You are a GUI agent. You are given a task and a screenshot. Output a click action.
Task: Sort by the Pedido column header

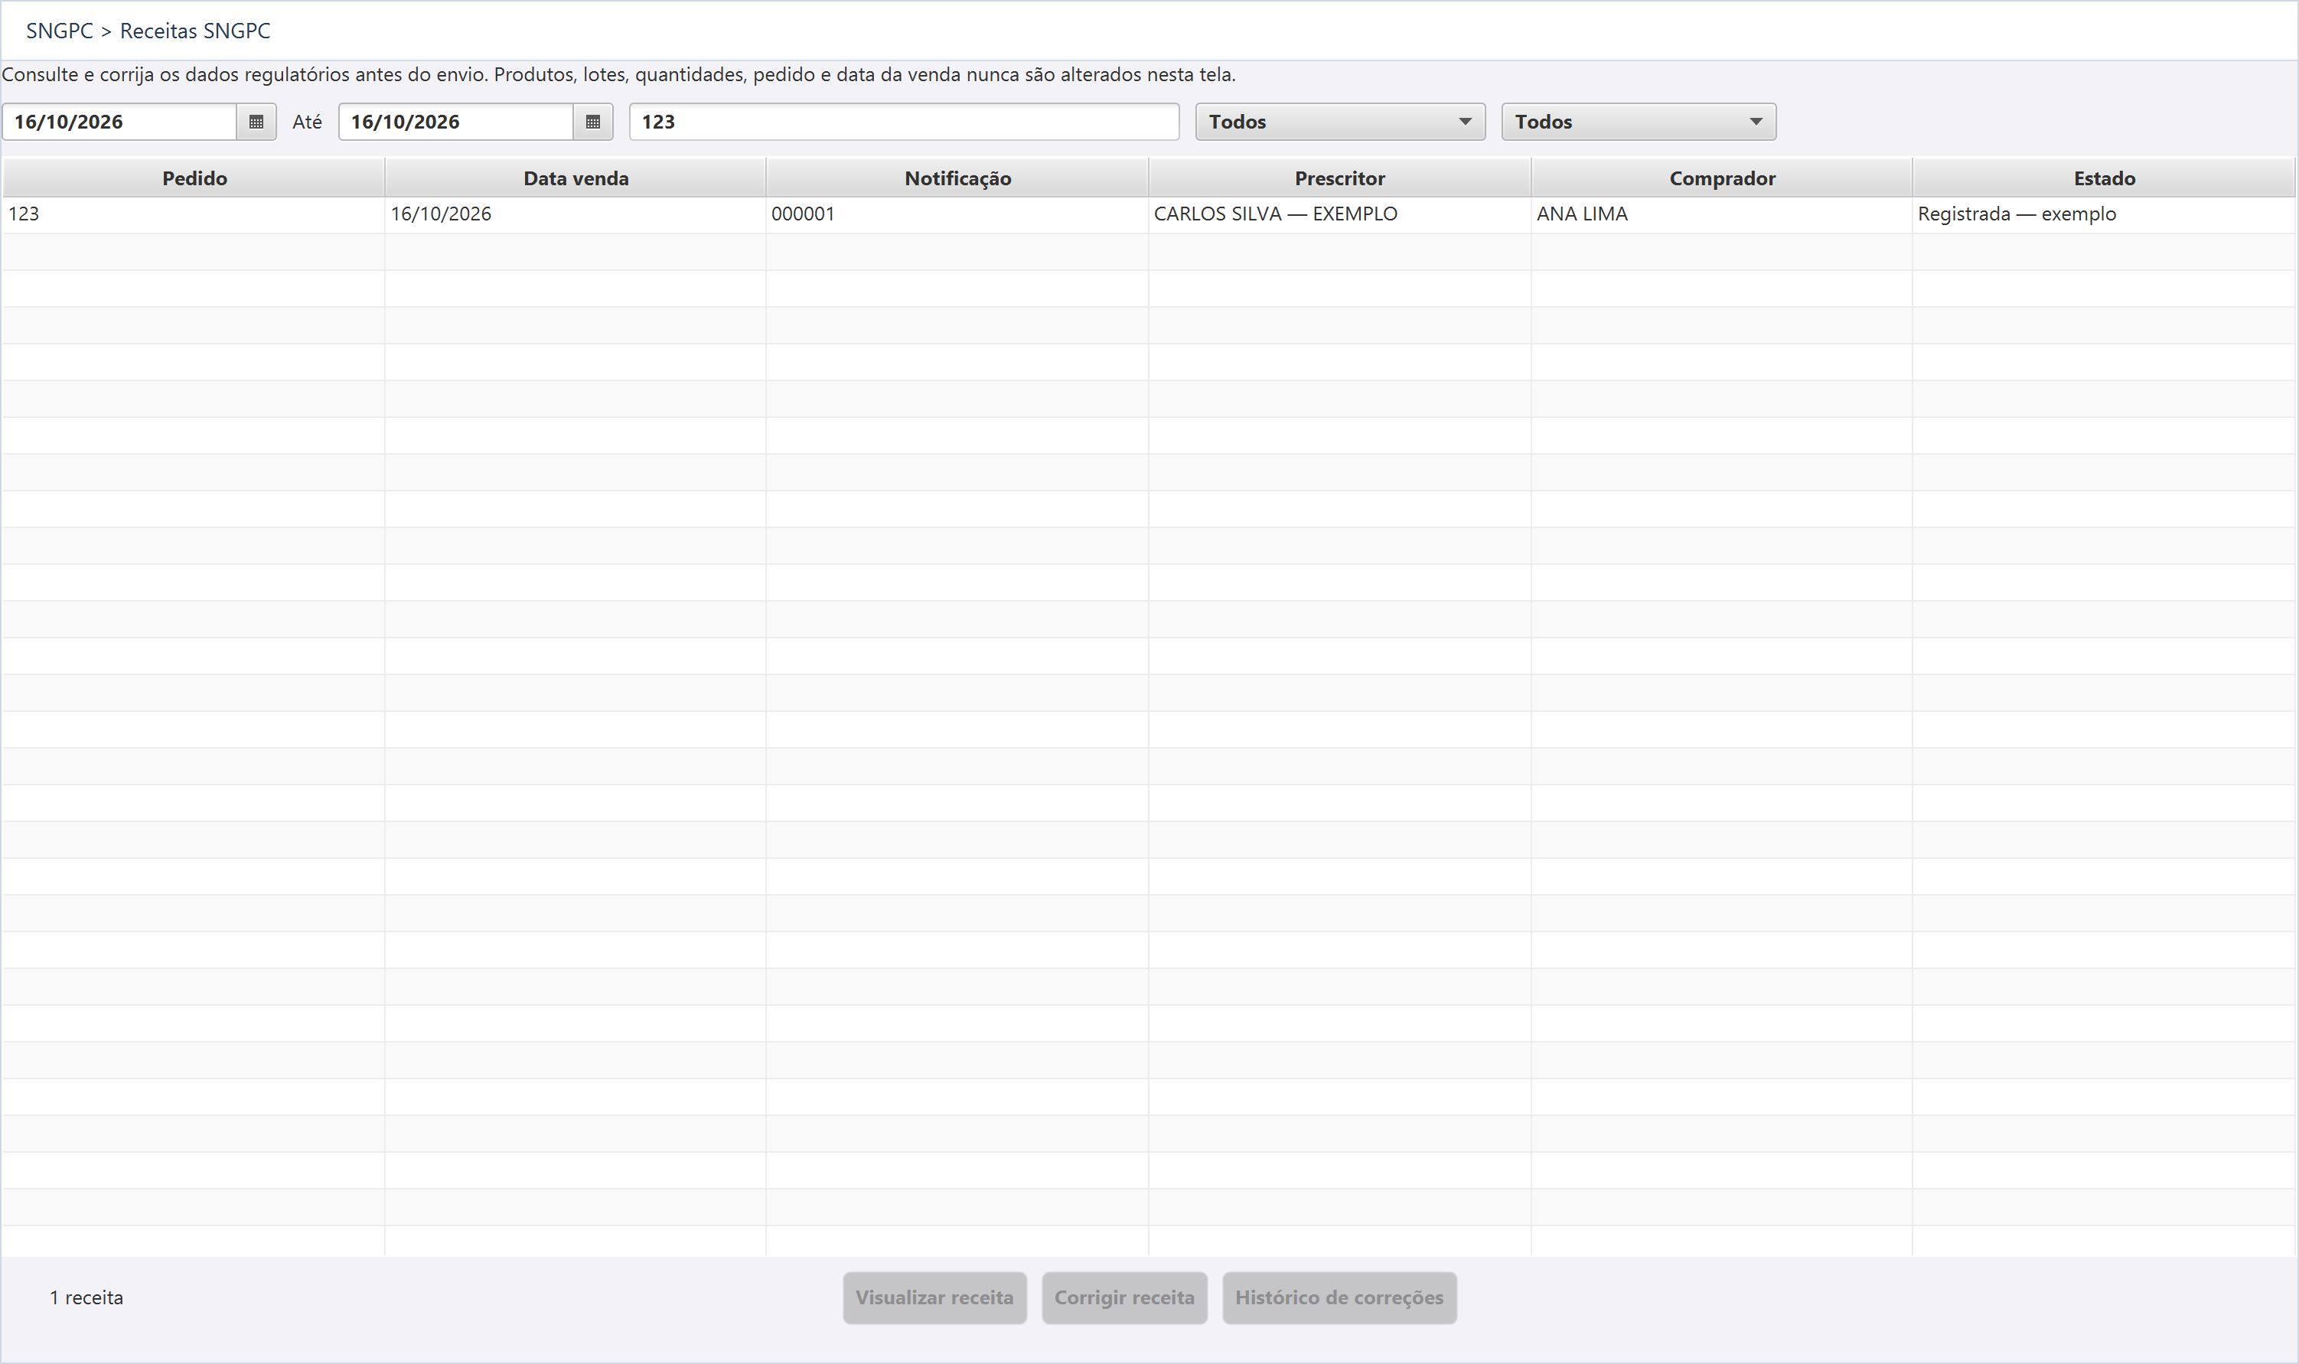coord(194,178)
